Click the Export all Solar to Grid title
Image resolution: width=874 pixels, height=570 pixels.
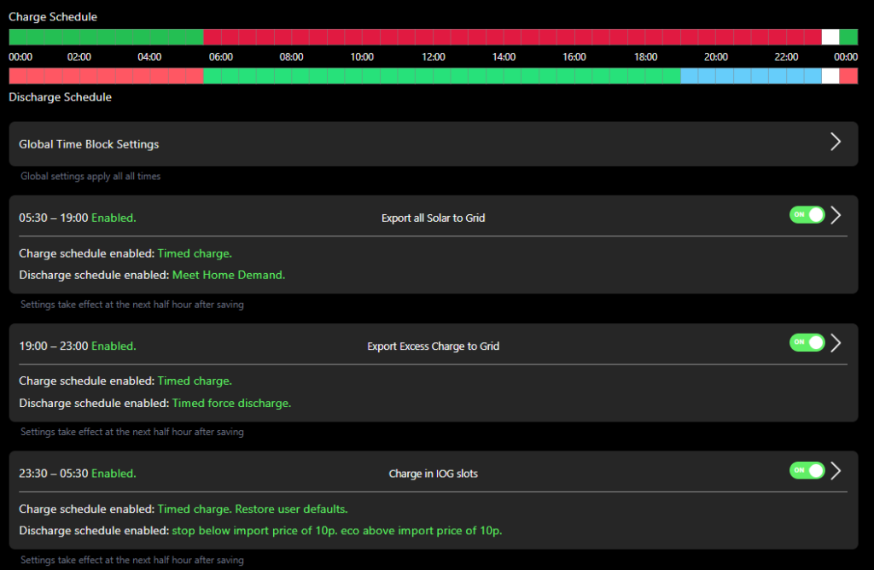coord(433,218)
